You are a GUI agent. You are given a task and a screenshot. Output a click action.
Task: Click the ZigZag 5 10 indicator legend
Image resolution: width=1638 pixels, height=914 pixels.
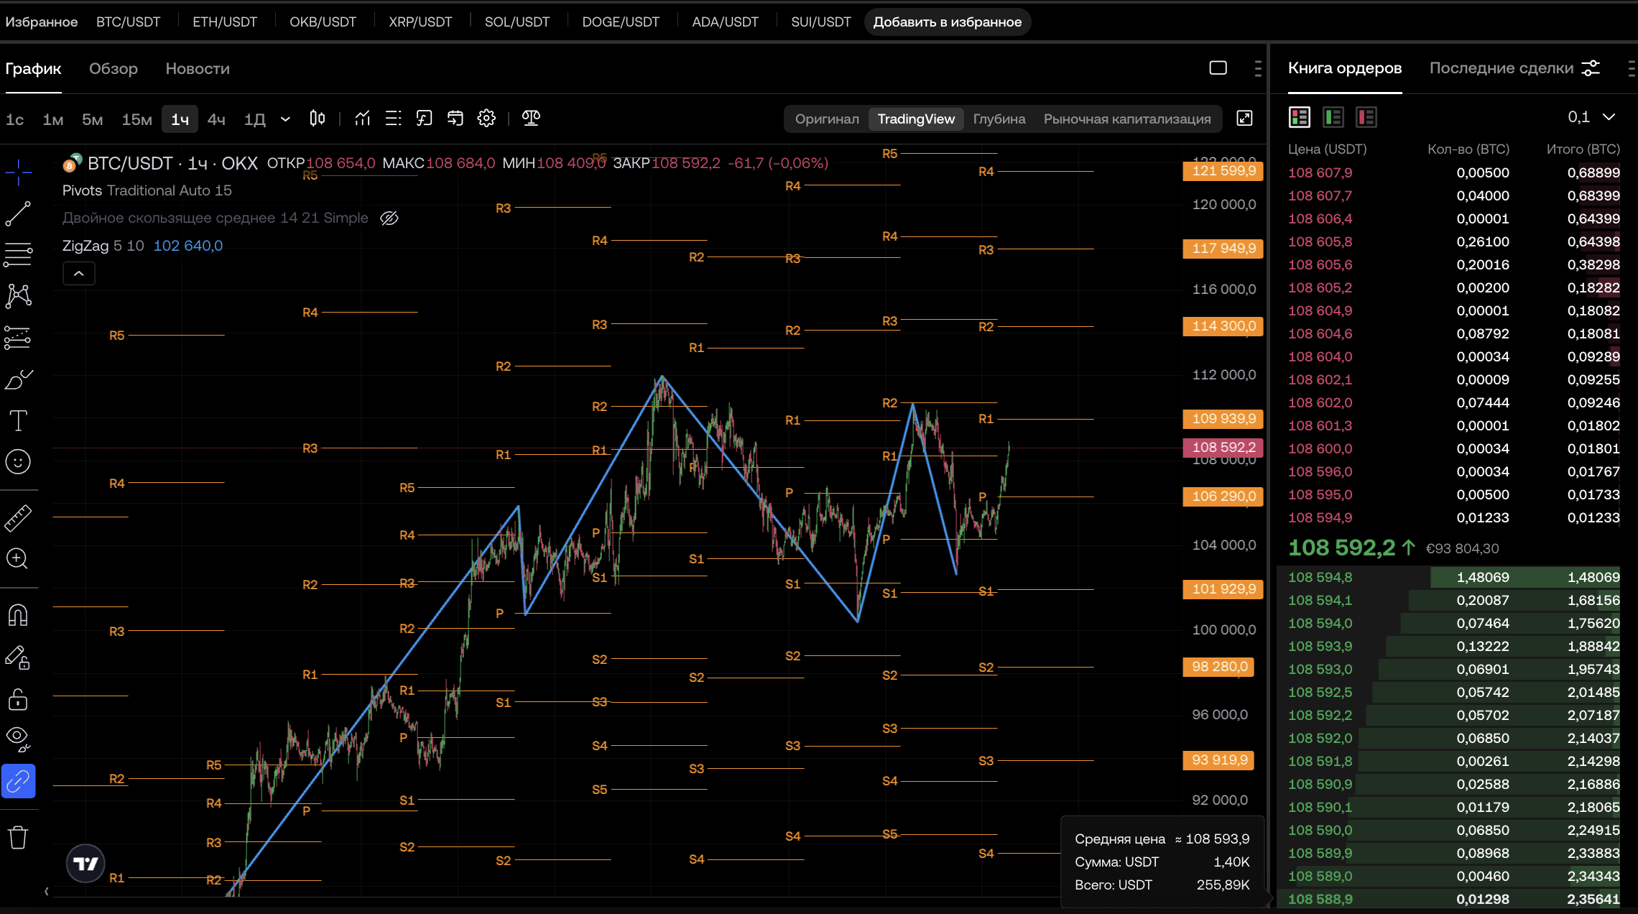pyautogui.click(x=103, y=246)
